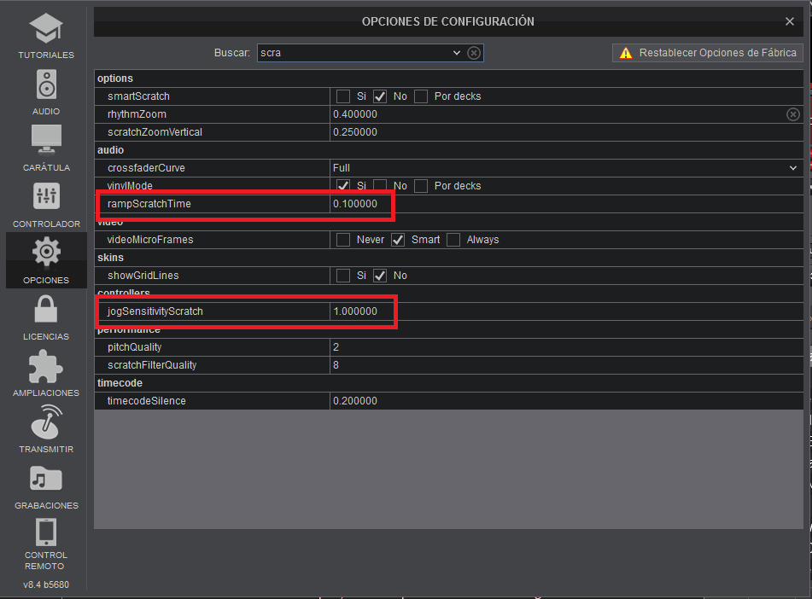812x599 pixels.
Task: Open the Controlador mixer faders icon
Action: [46, 196]
